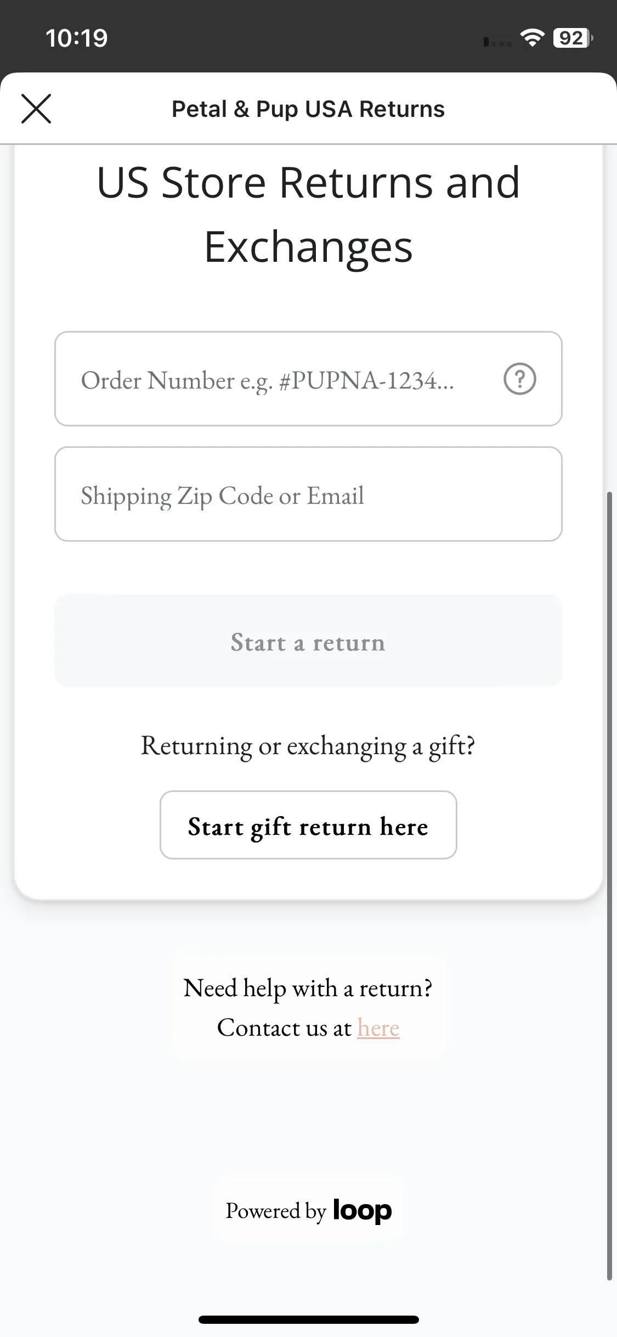
Task: Close the Petal & Pup returns page
Action: pos(36,109)
